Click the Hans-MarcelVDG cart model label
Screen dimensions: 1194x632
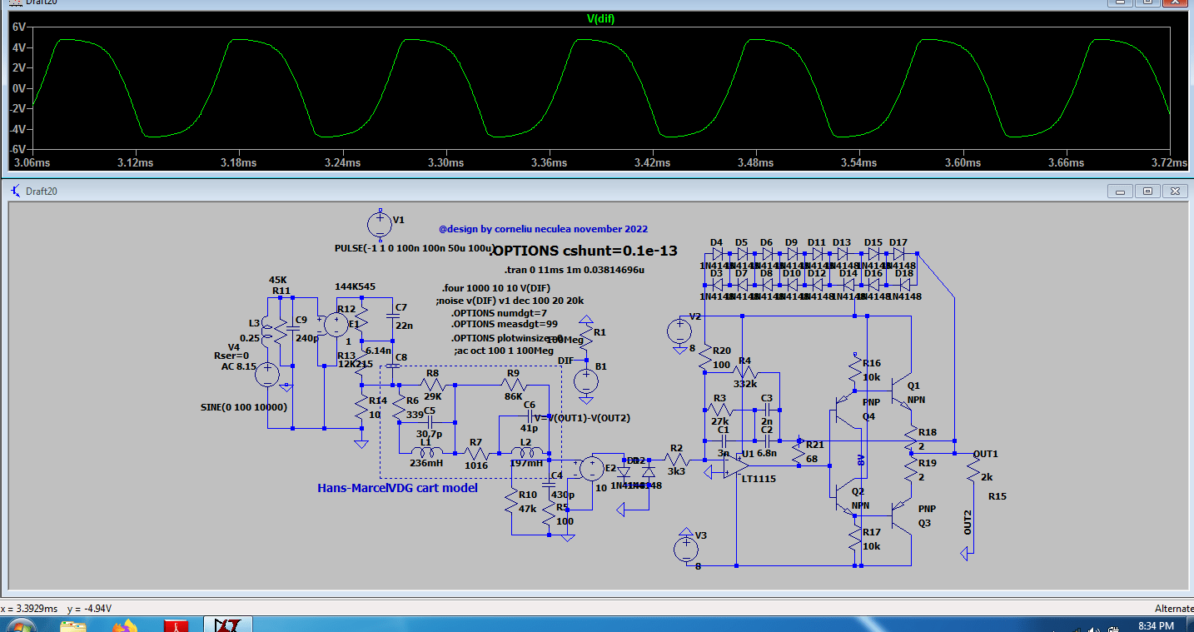(398, 488)
